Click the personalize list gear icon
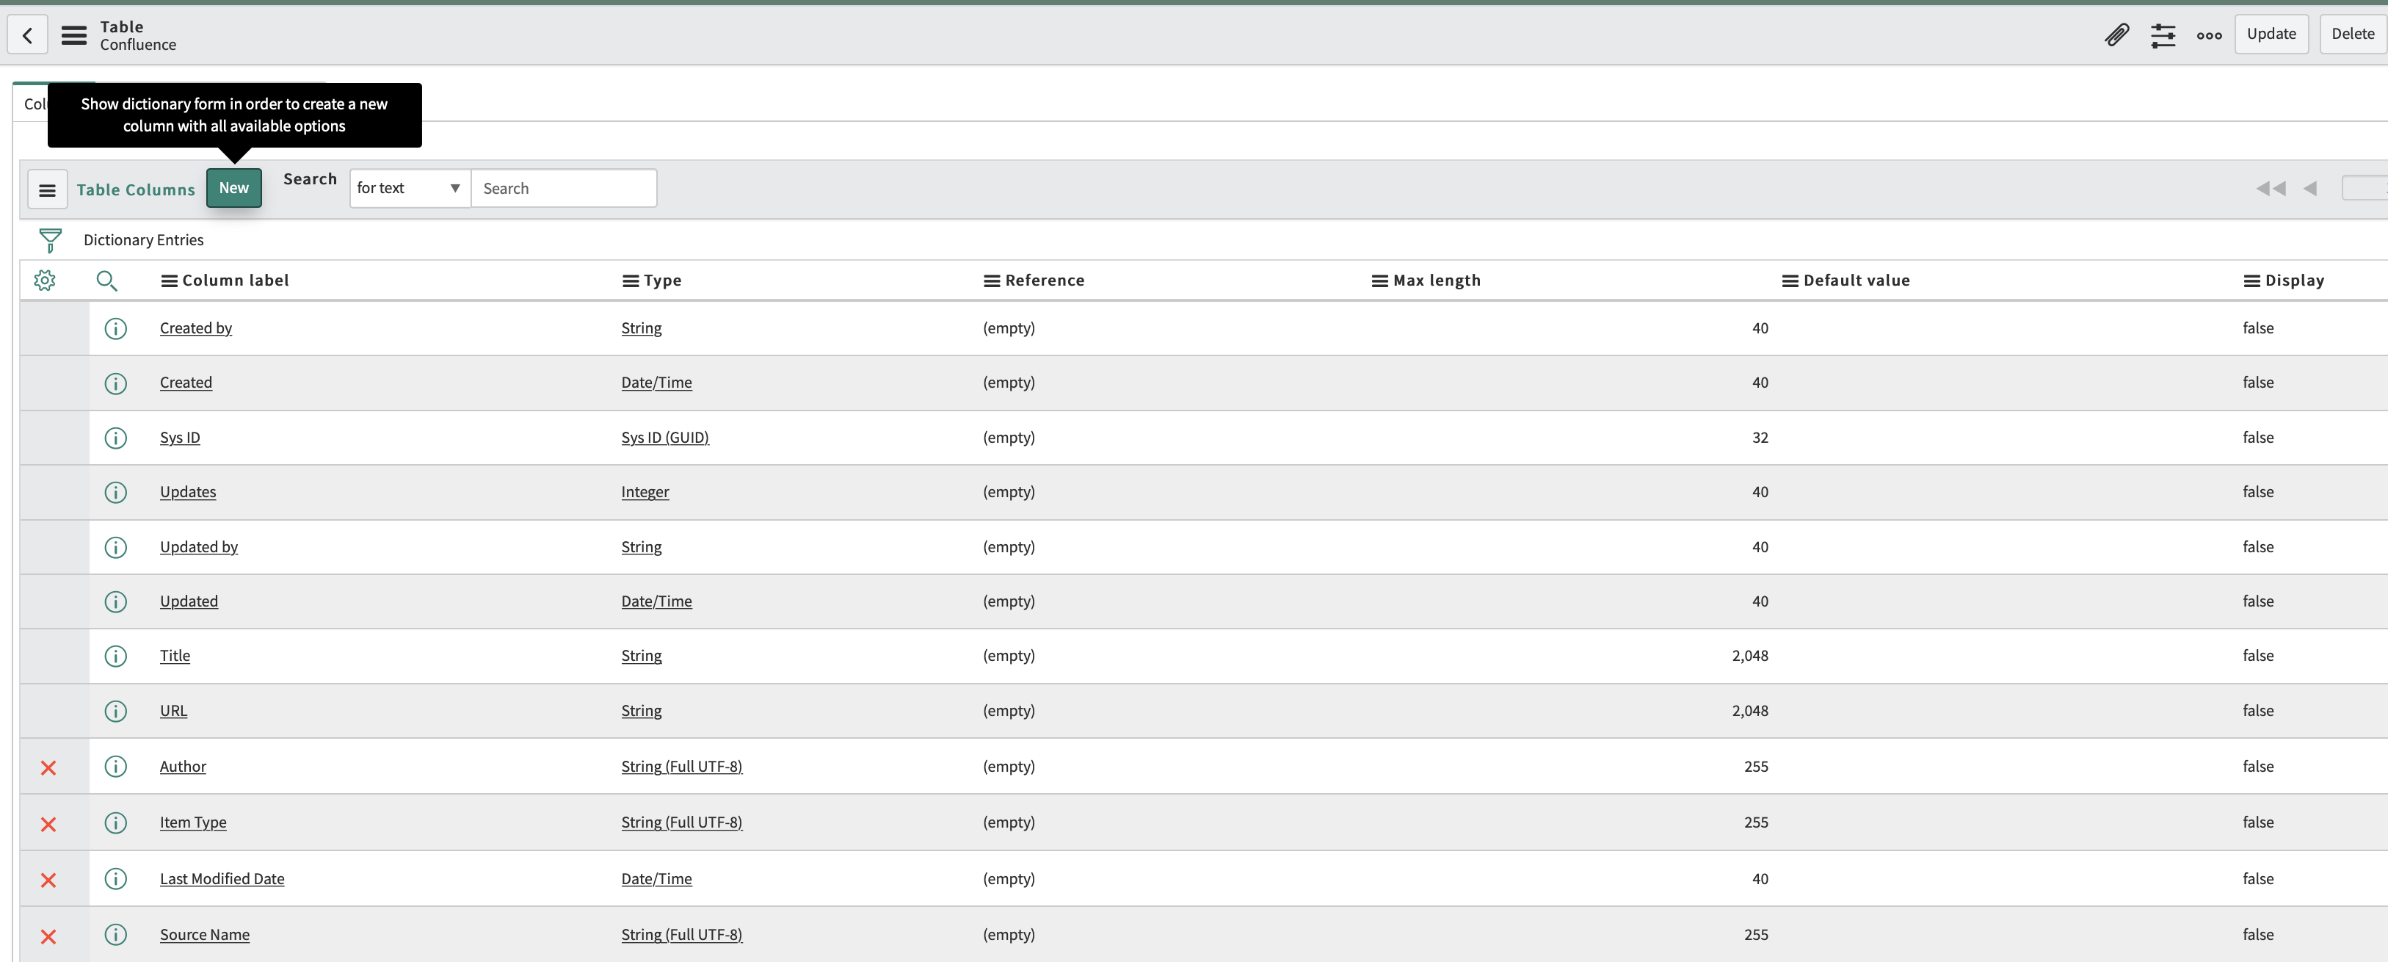The image size is (2388, 962). point(45,281)
